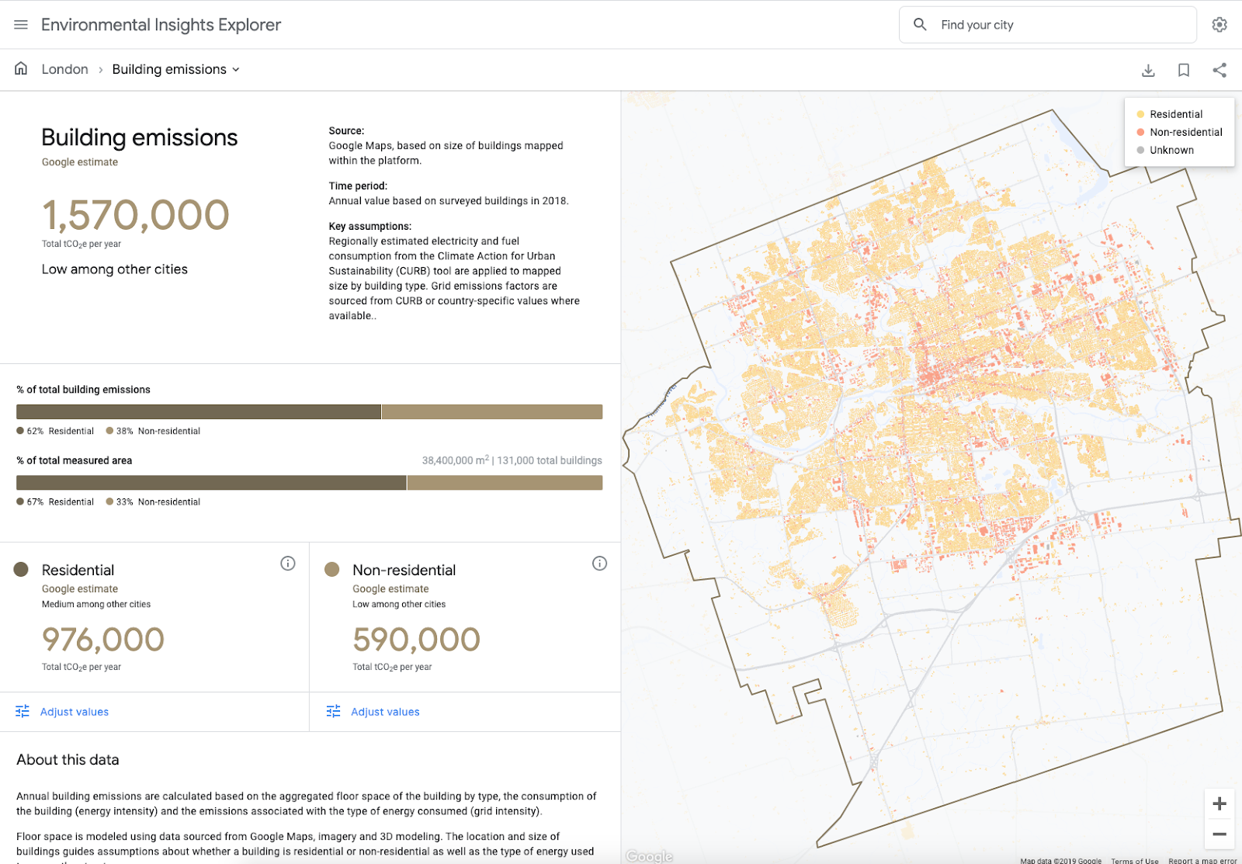Click the Residential adjust sliders icon

23,712
